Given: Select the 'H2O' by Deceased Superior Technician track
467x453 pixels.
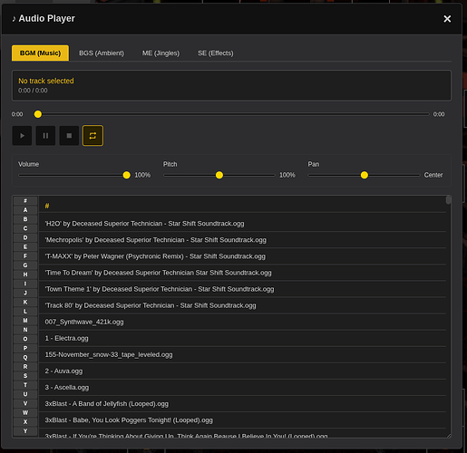Looking at the screenshot, I should point(242,224).
